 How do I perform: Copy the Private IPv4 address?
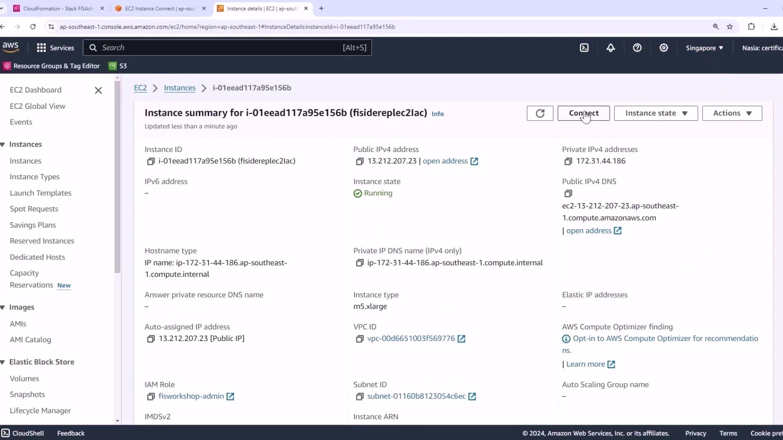point(568,161)
